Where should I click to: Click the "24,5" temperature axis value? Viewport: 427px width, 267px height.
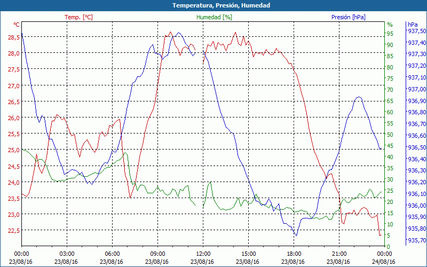(14, 166)
